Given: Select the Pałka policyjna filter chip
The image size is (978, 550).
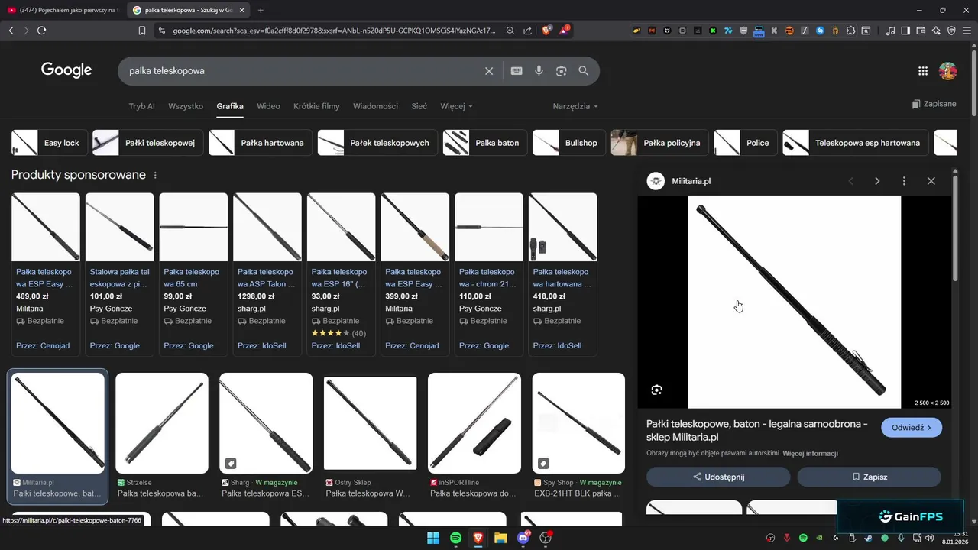Looking at the screenshot, I should 660,143.
